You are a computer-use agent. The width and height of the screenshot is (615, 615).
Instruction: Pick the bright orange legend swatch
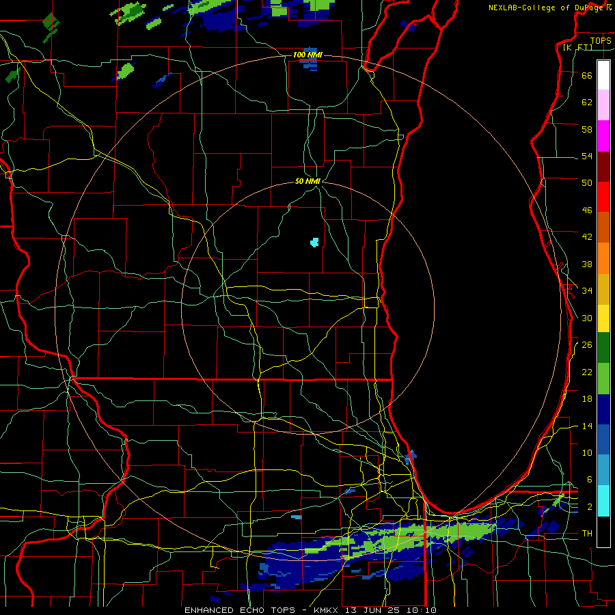[603, 258]
